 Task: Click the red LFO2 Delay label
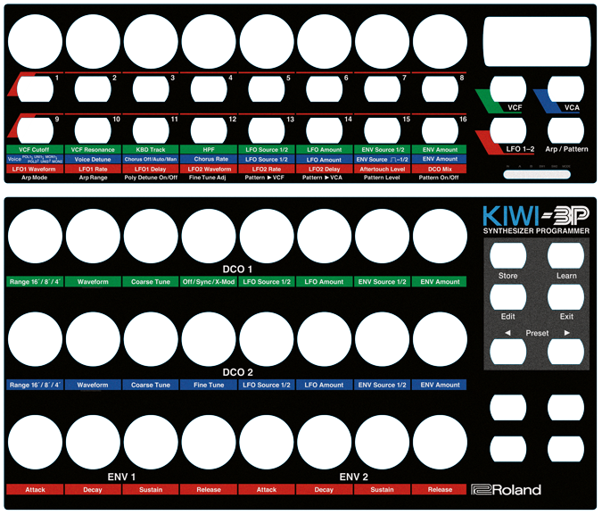coord(324,169)
